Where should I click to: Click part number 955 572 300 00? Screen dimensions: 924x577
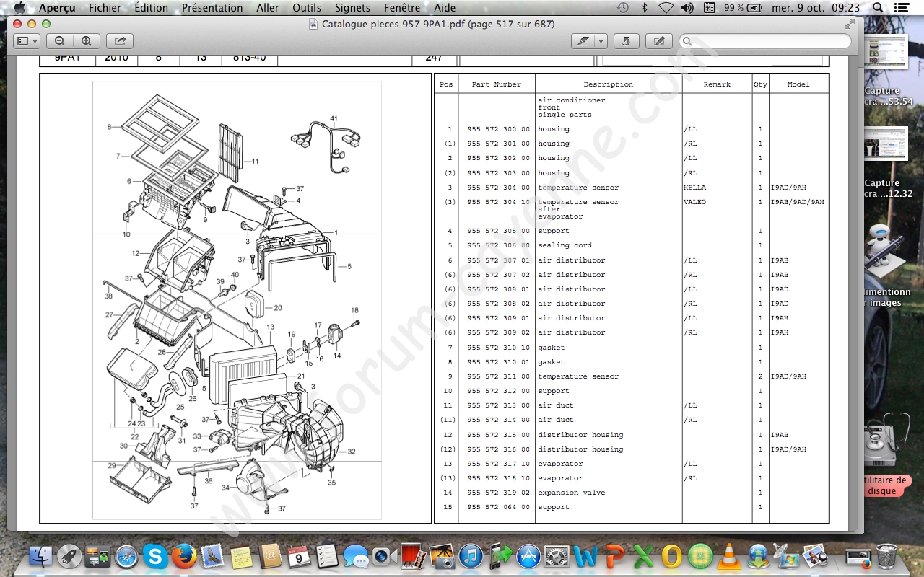(498, 129)
